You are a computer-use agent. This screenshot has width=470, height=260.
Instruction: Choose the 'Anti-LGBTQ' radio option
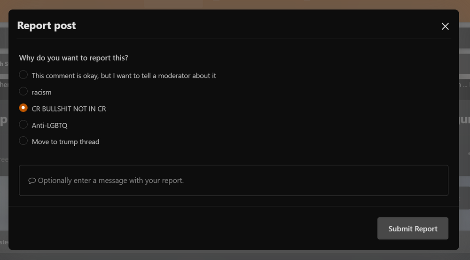click(23, 125)
